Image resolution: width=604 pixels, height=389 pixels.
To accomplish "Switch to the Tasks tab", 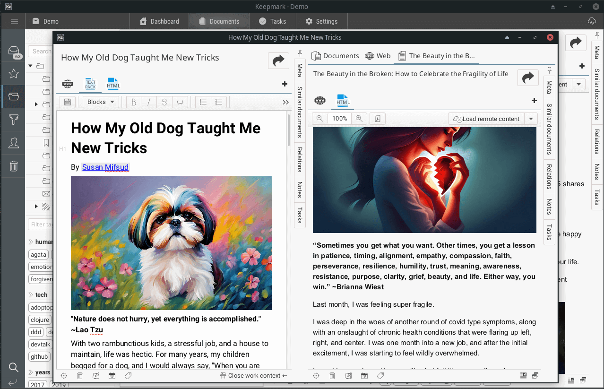I will pyautogui.click(x=272, y=21).
